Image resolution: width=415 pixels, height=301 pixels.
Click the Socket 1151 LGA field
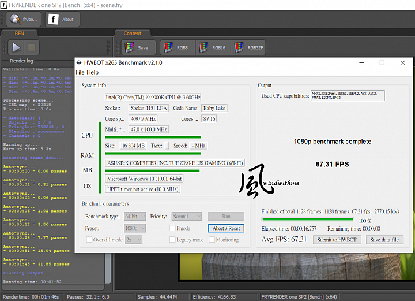(x=149, y=108)
